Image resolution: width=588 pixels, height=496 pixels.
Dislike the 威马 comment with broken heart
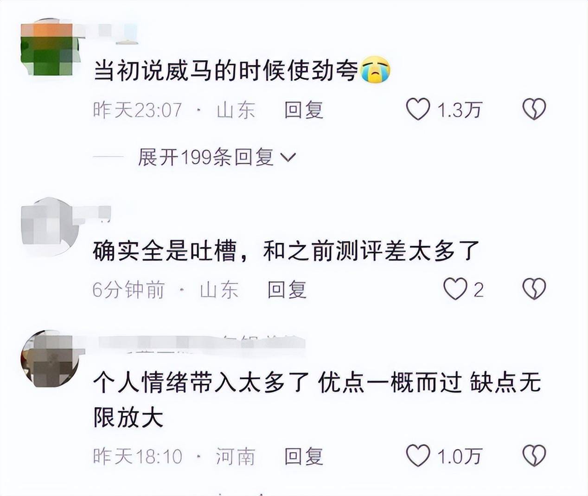[534, 109]
